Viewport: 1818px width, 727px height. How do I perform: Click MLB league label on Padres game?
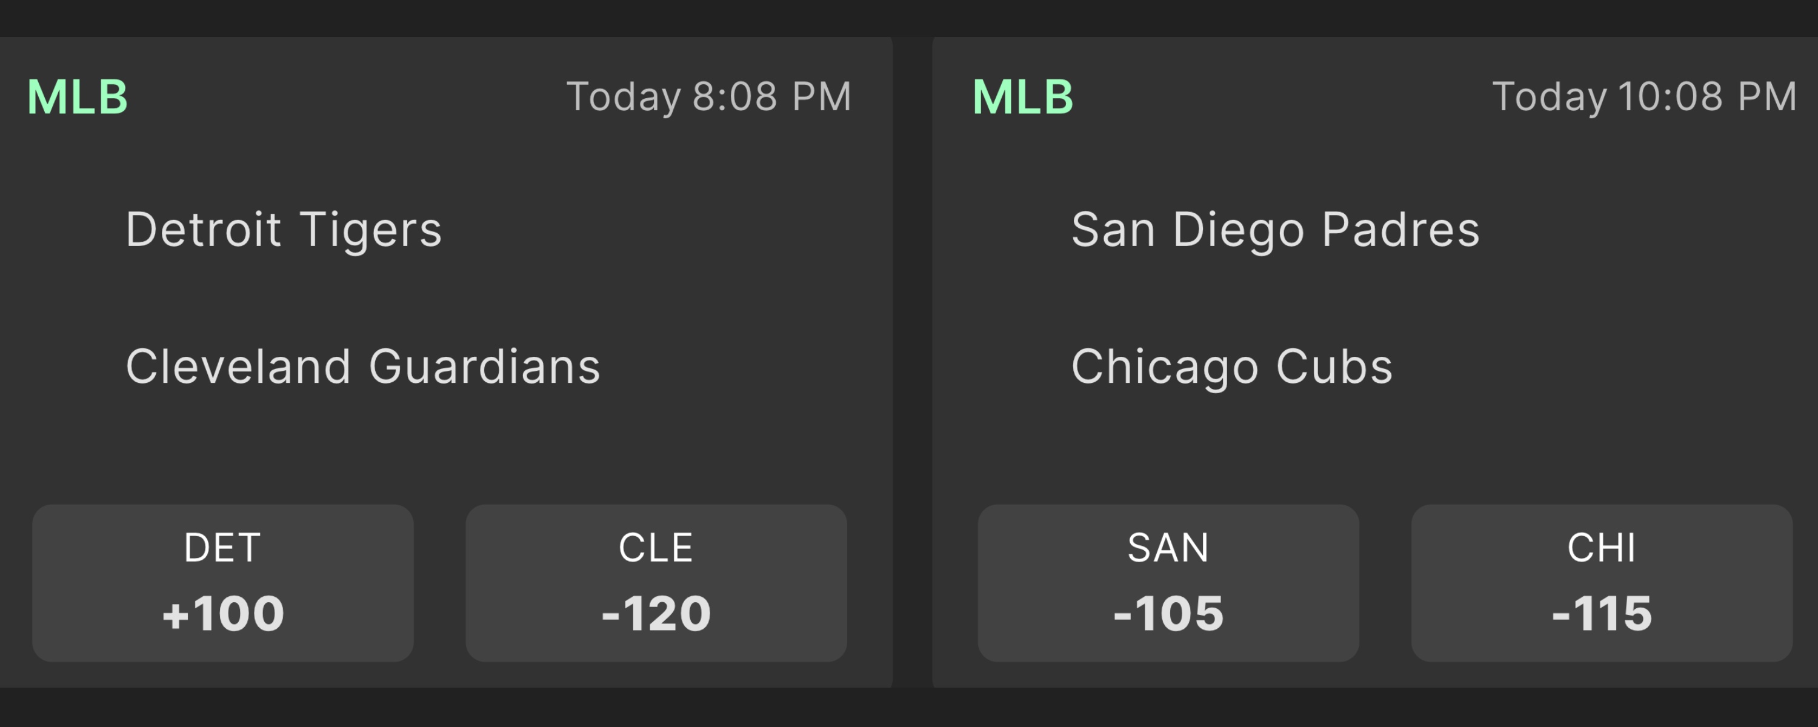tap(1023, 97)
